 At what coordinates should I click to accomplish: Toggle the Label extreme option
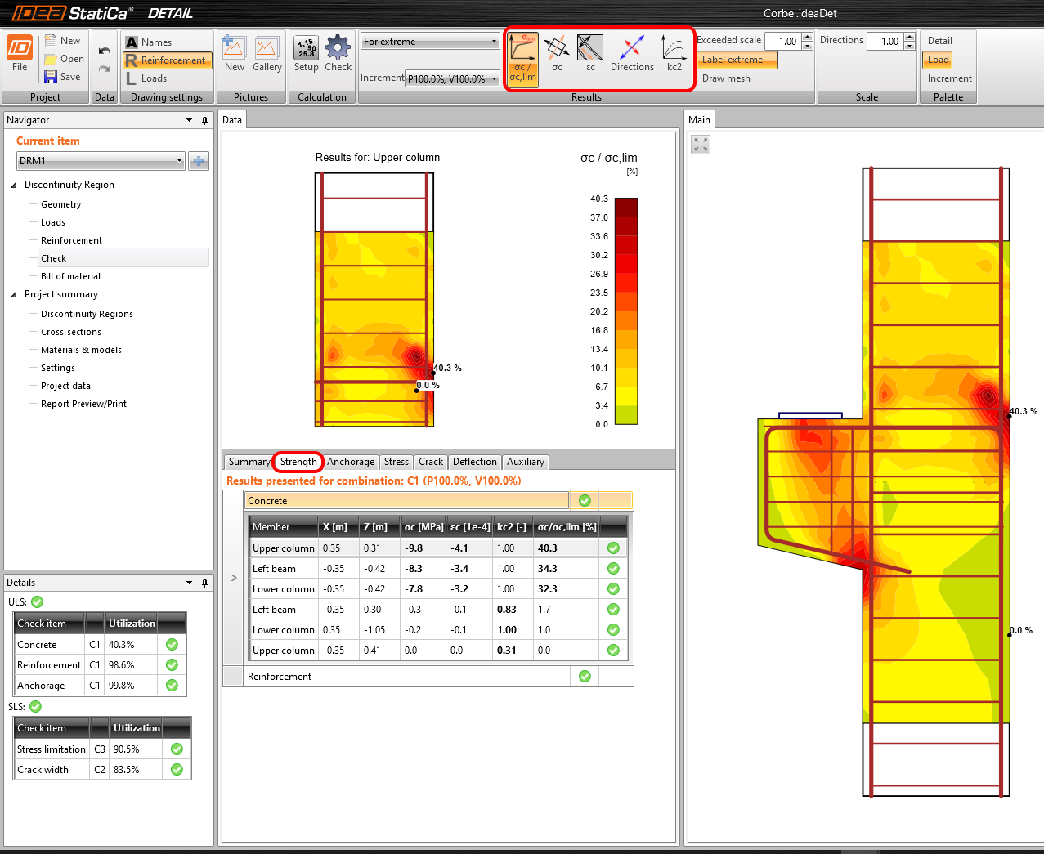(736, 60)
